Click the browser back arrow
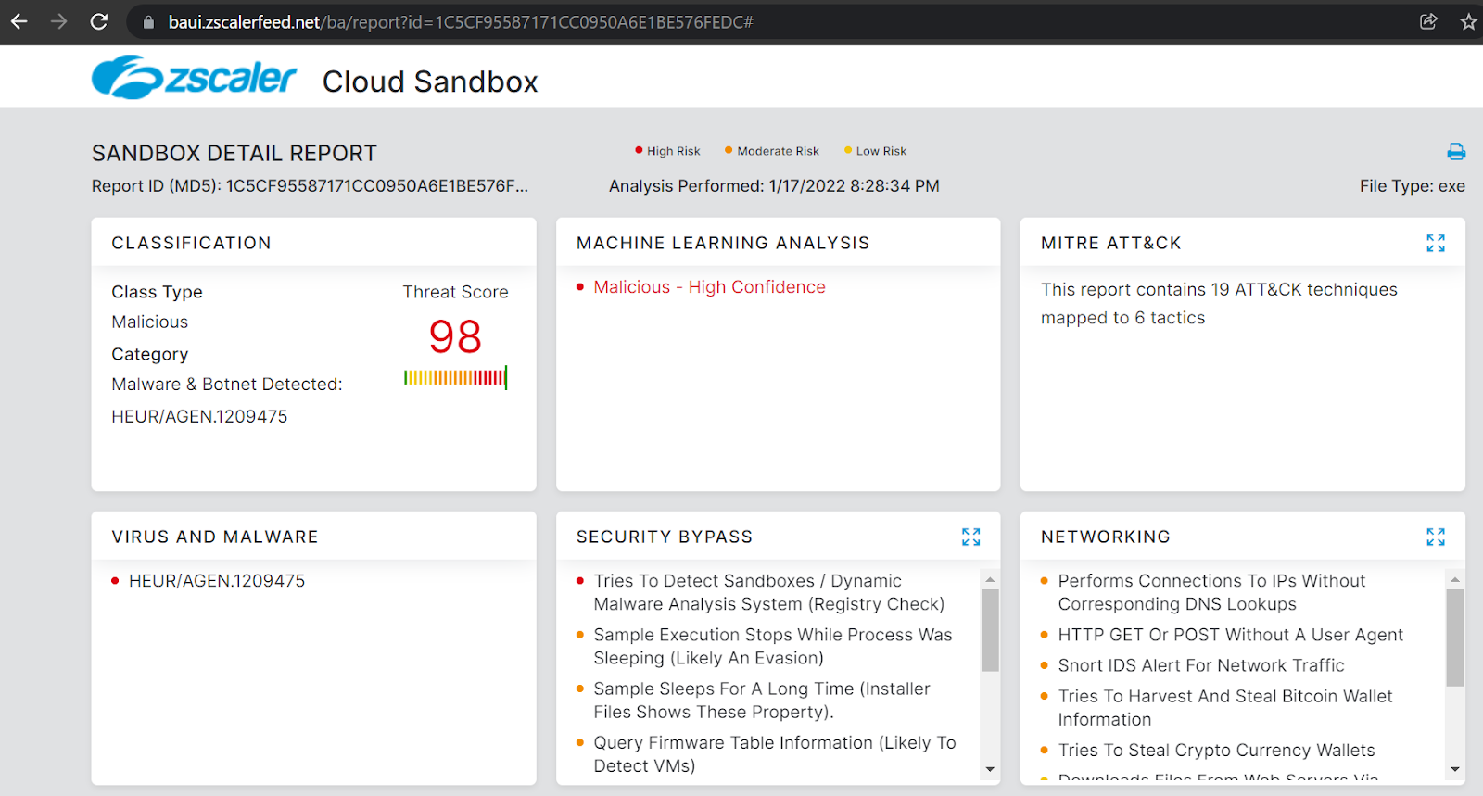 (x=19, y=21)
